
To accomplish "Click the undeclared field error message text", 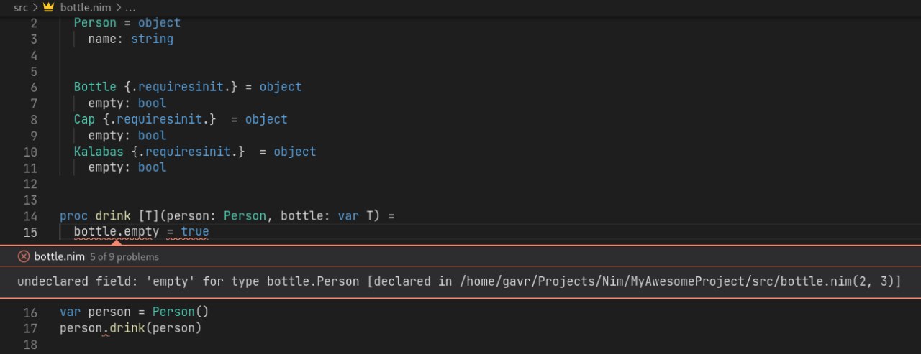I will click(x=459, y=281).
